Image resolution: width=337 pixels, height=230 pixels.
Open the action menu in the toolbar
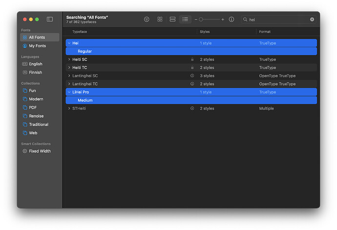tap(147, 19)
